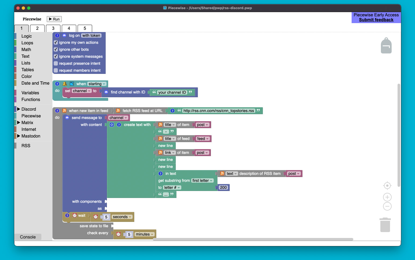Open the 'first letter' dropdown
The height and width of the screenshot is (260, 415).
(203, 180)
